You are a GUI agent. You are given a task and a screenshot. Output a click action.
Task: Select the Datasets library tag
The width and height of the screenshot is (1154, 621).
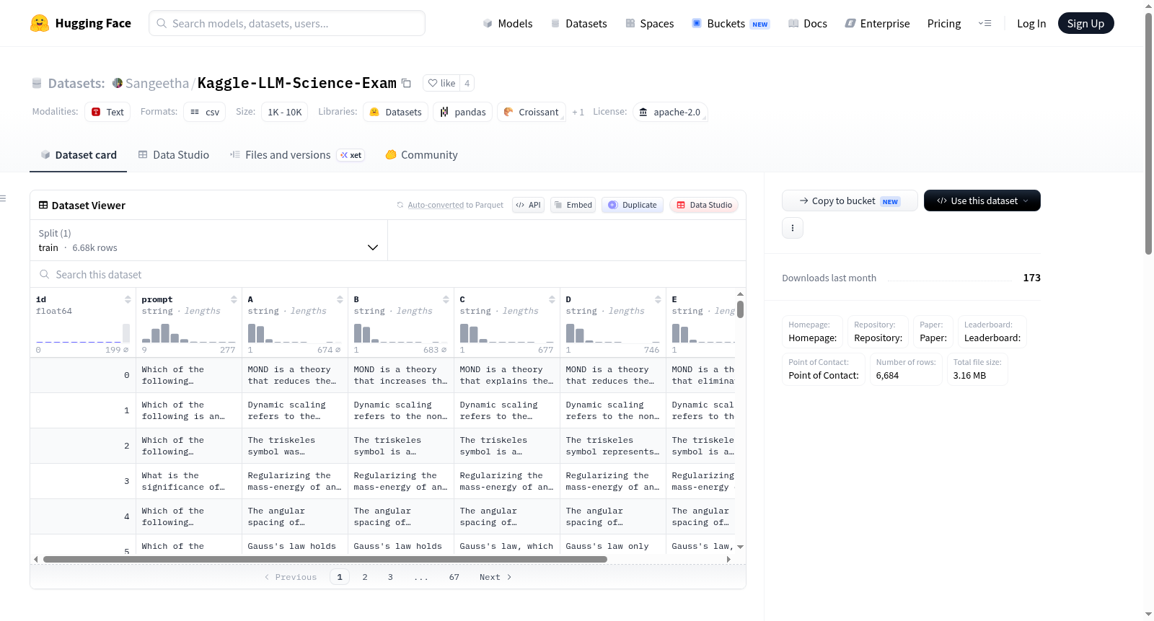click(395, 112)
